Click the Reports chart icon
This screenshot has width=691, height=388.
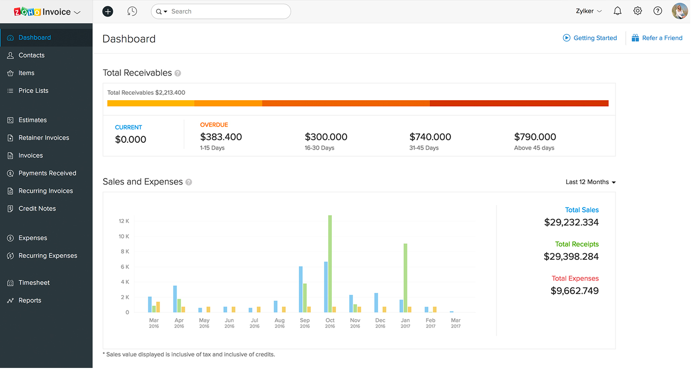click(10, 301)
